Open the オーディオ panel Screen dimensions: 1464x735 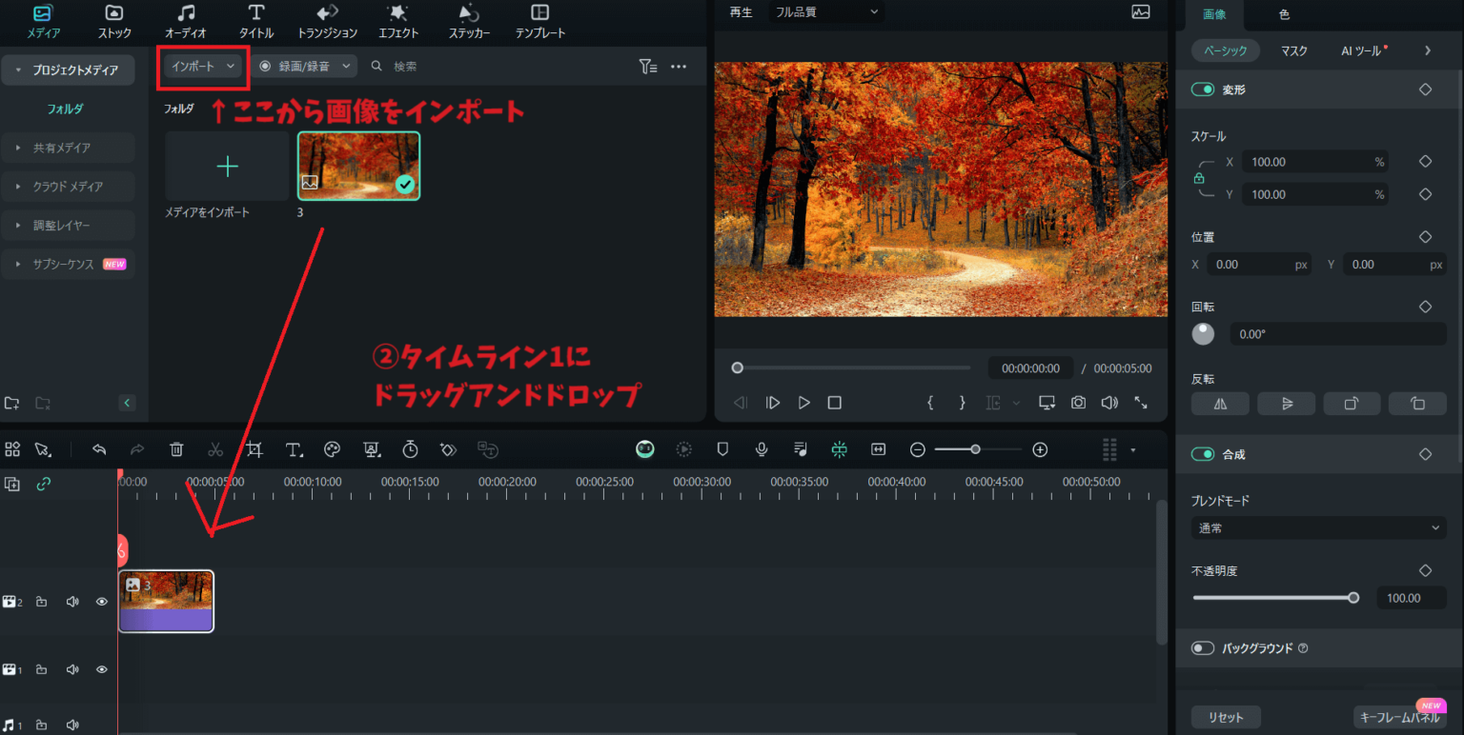pos(184,21)
